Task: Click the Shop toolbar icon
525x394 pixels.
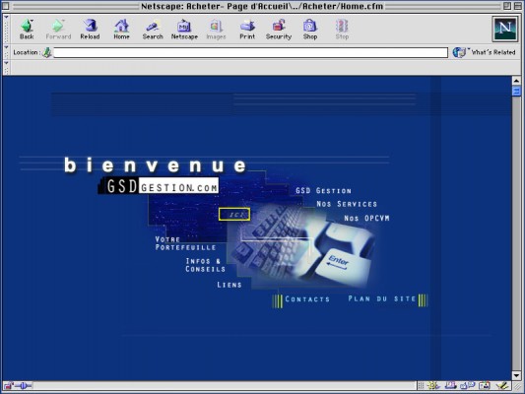Action: (310, 30)
